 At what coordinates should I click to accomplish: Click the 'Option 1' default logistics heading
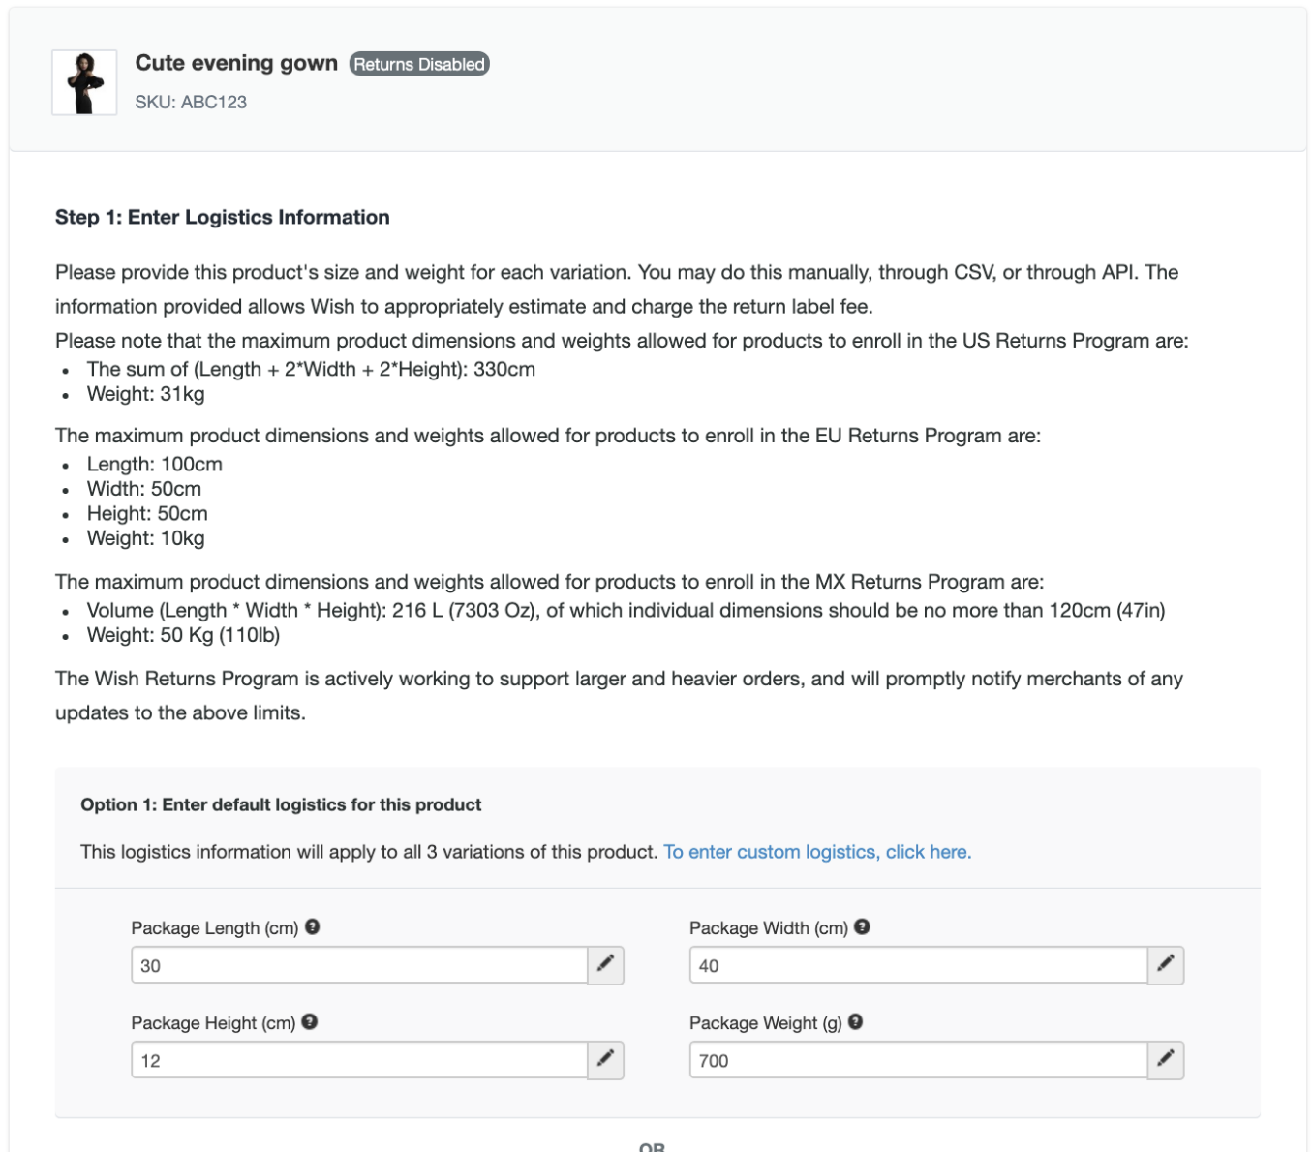coord(281,804)
